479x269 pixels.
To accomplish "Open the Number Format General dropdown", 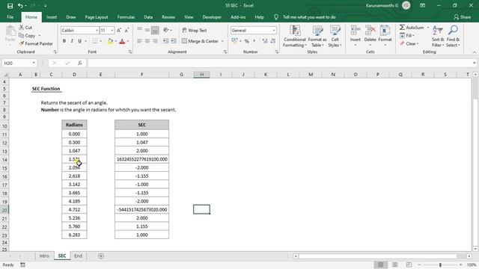I will click(x=274, y=30).
